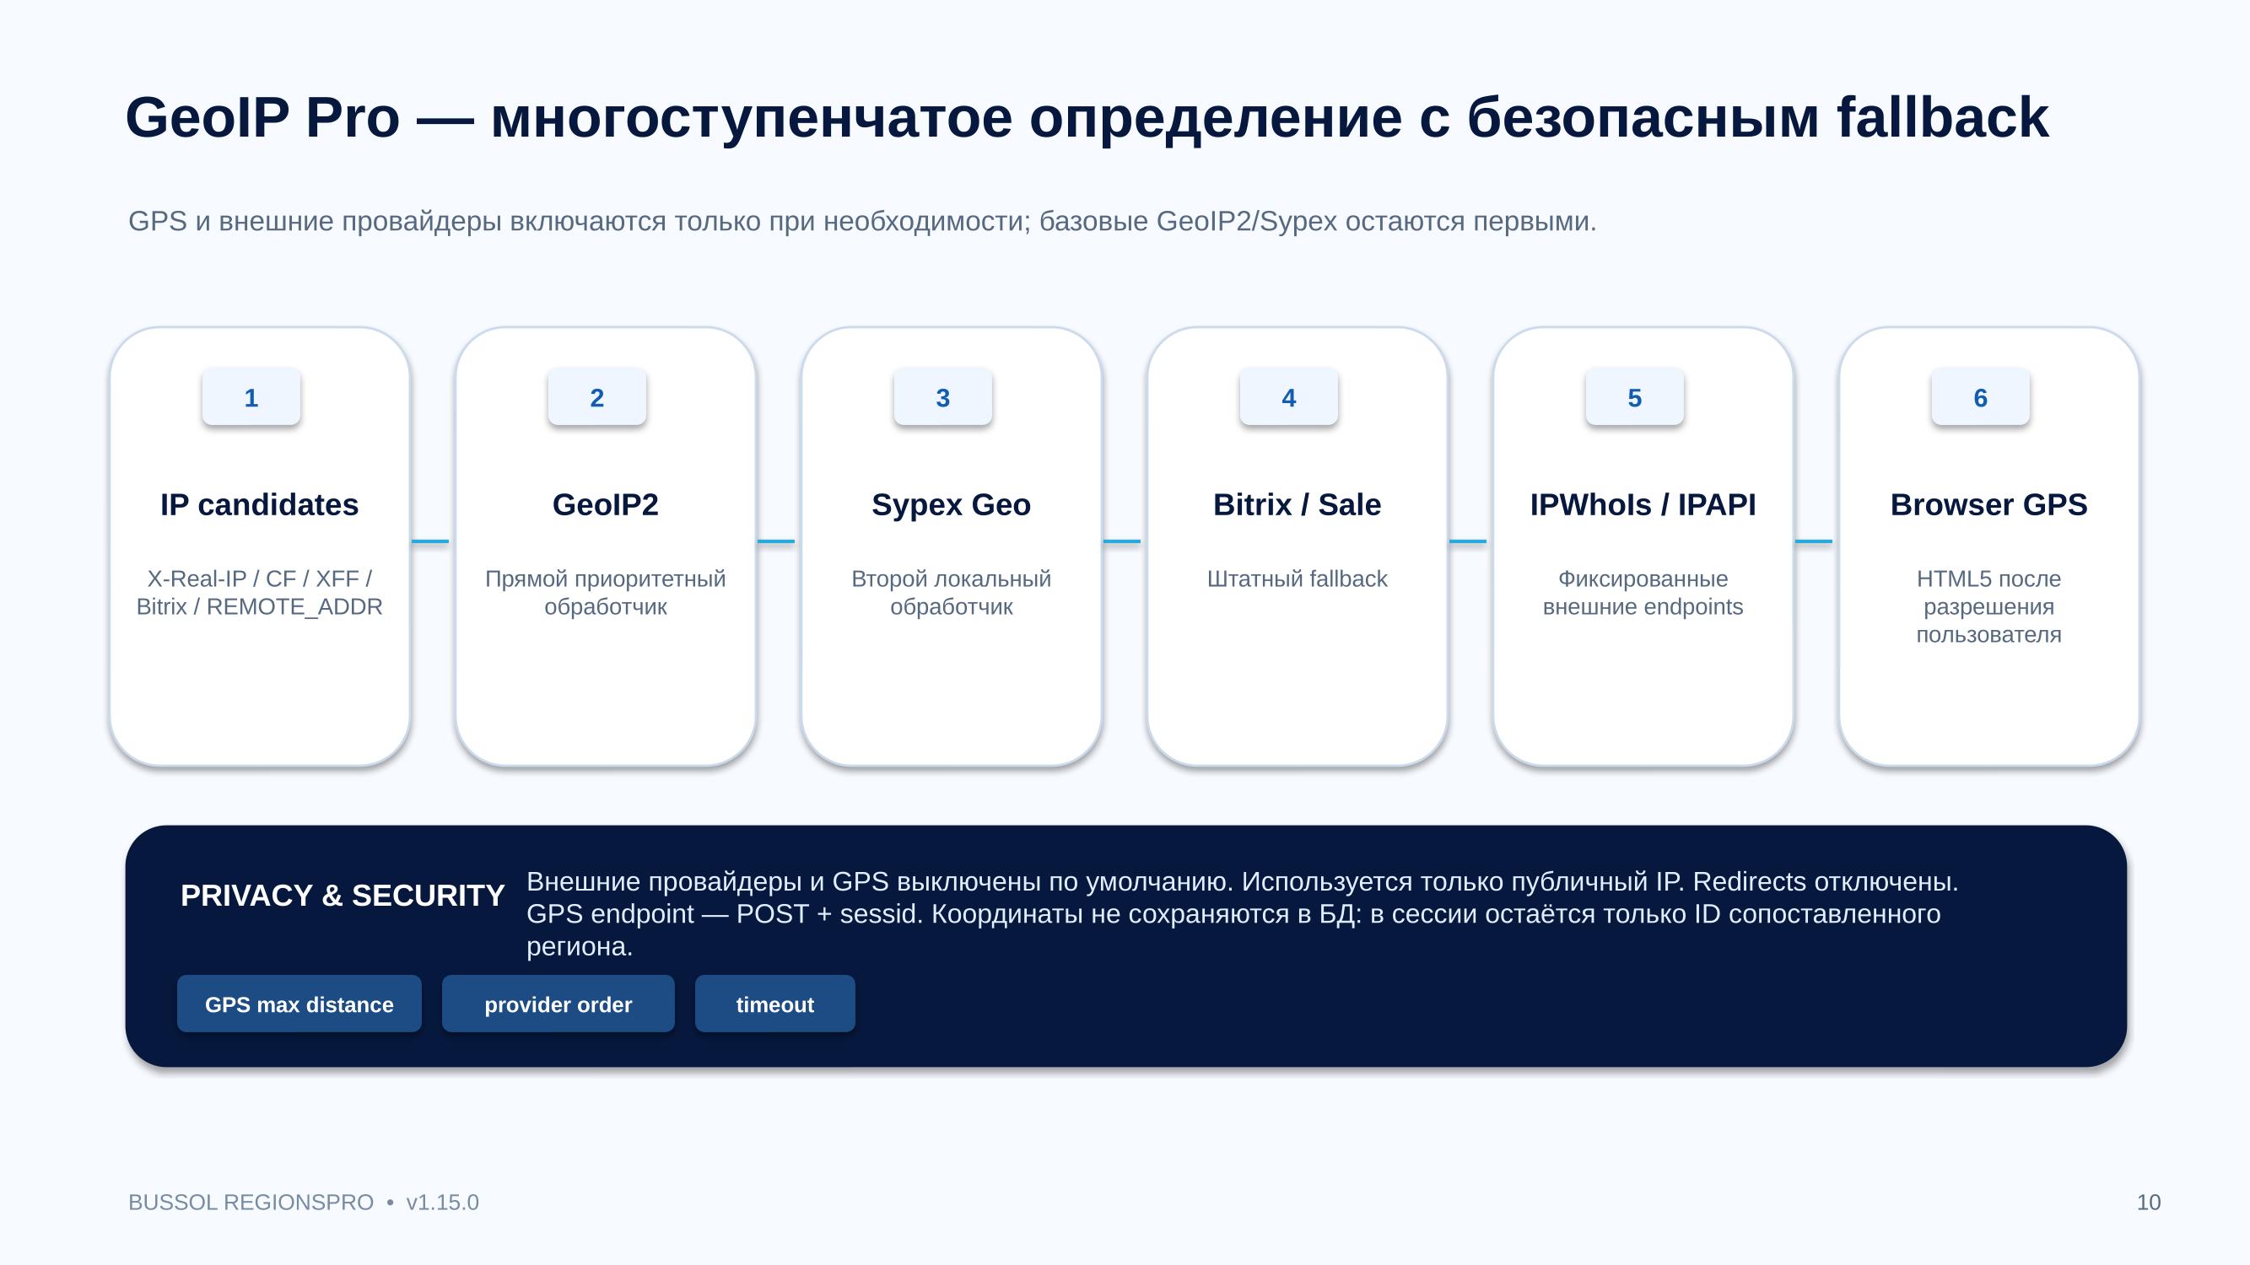The height and width of the screenshot is (1265, 2250).
Task: Select the Bitrix / Sale card title
Action: 1297,504
